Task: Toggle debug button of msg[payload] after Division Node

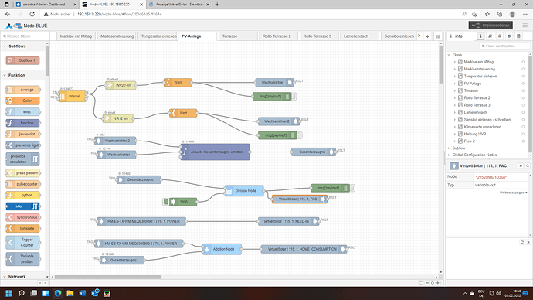Action: tap(352, 188)
